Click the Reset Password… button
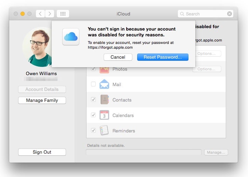Viewport: 248px width, 177px height. click(x=162, y=57)
